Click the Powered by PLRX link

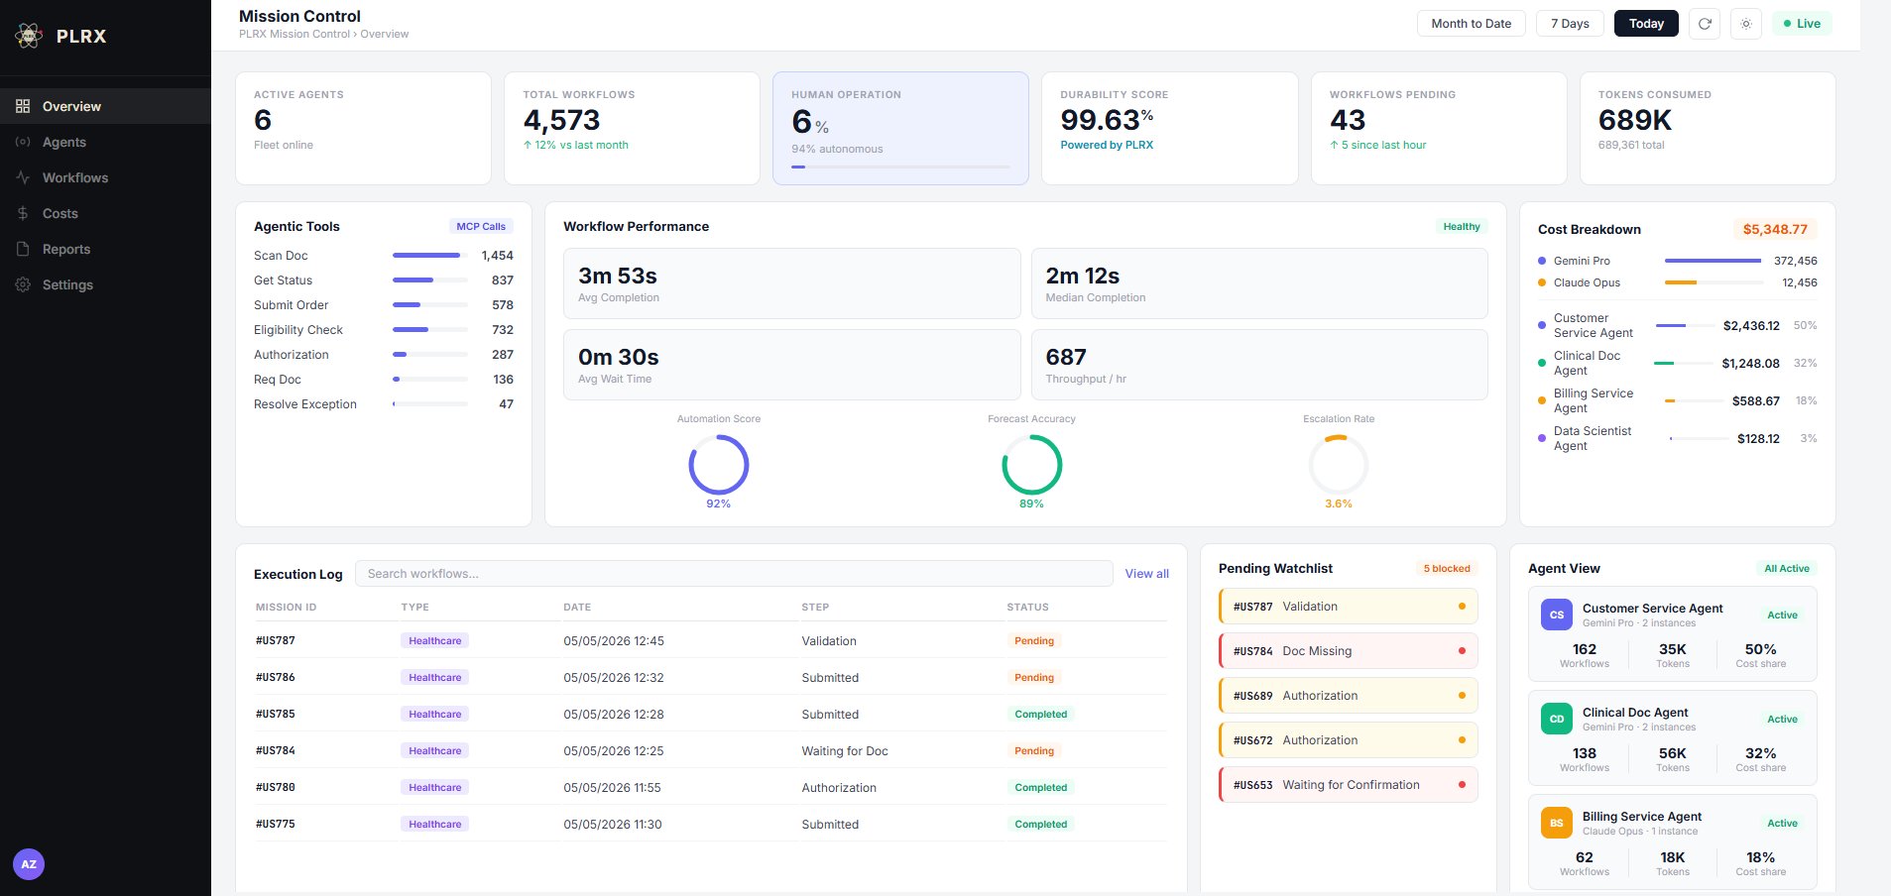point(1107,145)
